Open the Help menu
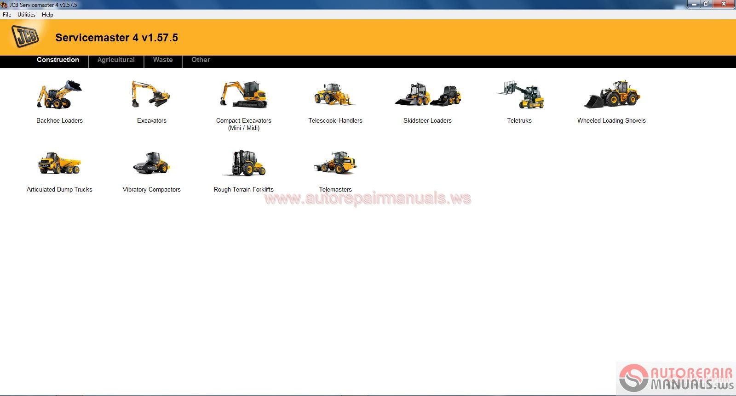 47,15
